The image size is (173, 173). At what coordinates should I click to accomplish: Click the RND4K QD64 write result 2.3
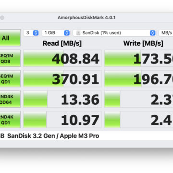click(139, 99)
